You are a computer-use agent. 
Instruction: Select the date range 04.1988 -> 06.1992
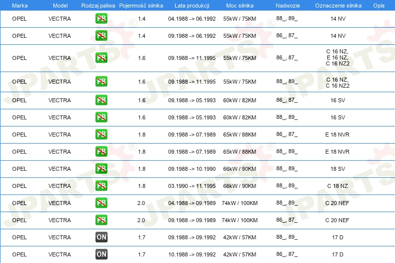(192, 19)
